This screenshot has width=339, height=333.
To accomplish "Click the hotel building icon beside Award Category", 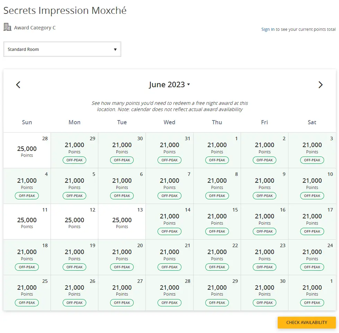I will tap(7, 27).
